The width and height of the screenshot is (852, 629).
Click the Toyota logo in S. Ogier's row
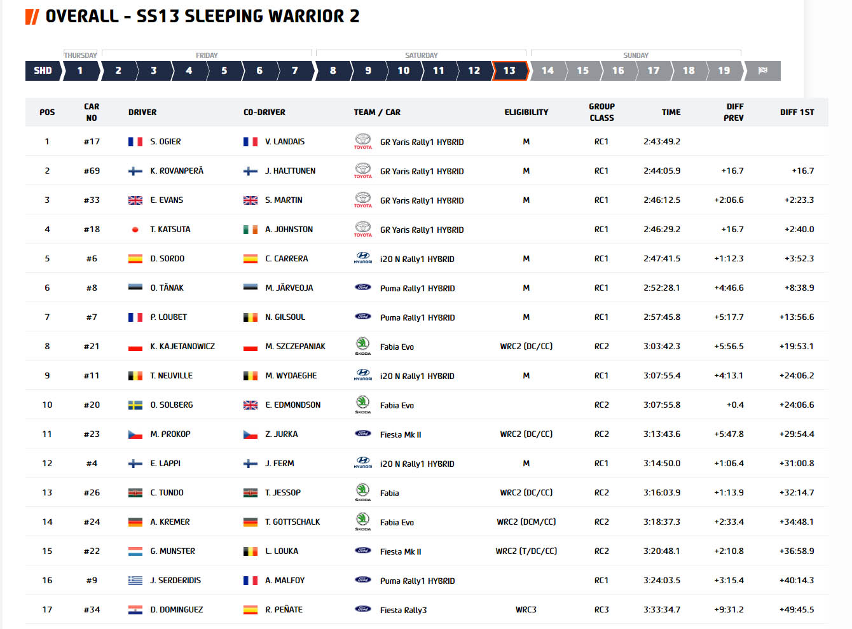[363, 141]
